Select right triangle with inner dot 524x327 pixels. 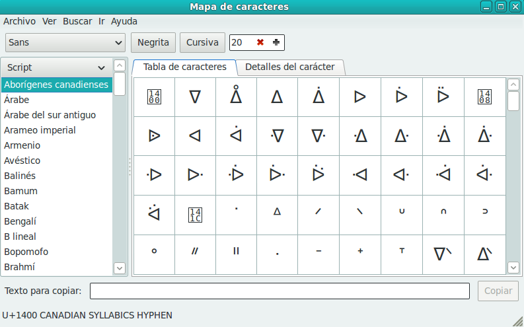154,136
